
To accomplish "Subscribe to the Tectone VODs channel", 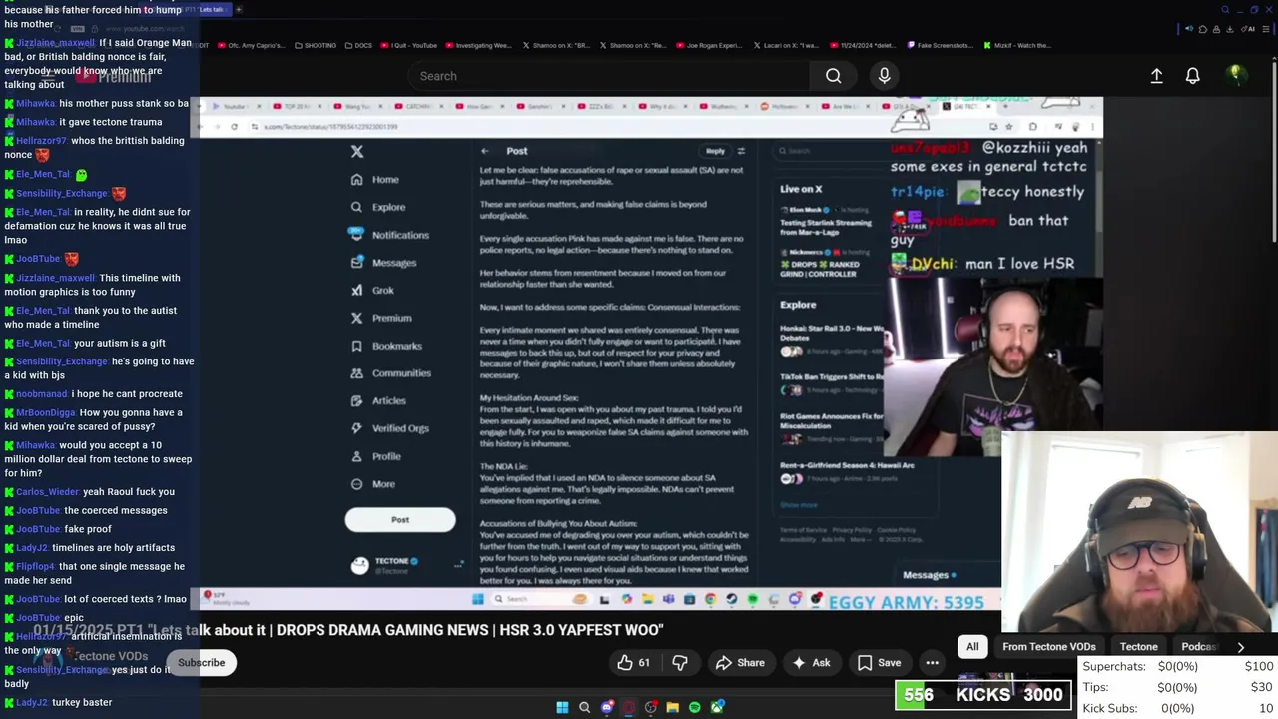I will [x=201, y=663].
